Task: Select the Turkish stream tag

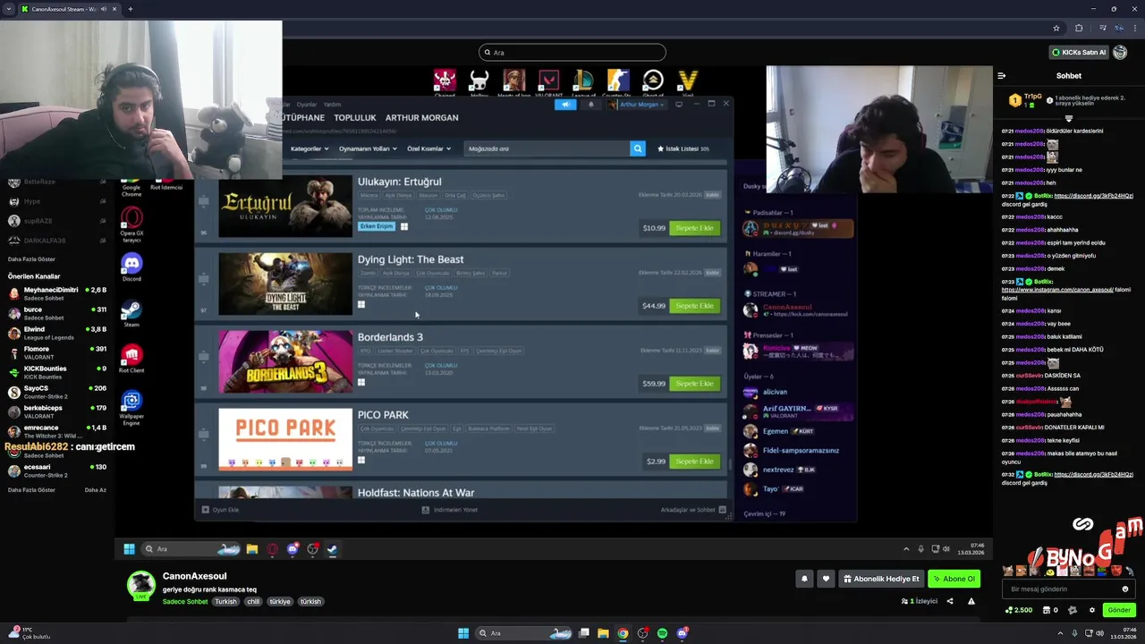Action: click(x=225, y=602)
